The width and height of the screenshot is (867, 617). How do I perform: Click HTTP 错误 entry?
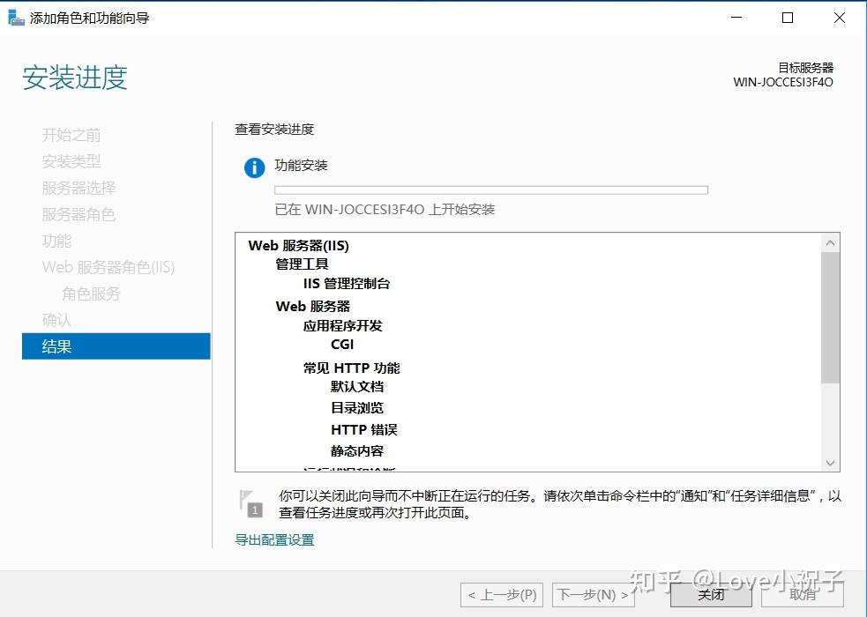pos(364,429)
